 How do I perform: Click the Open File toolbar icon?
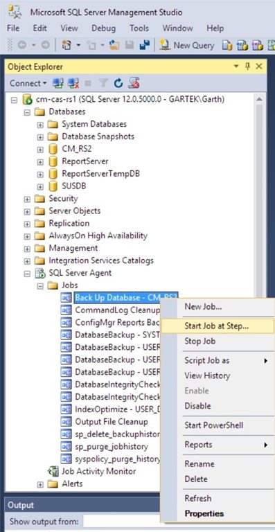tap(114, 45)
